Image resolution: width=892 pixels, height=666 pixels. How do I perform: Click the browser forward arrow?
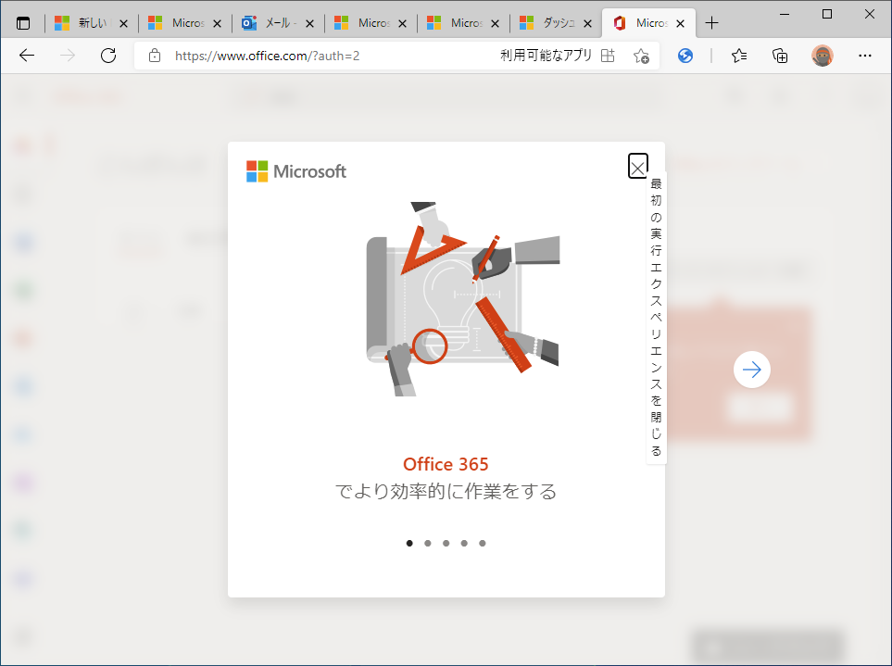click(68, 56)
